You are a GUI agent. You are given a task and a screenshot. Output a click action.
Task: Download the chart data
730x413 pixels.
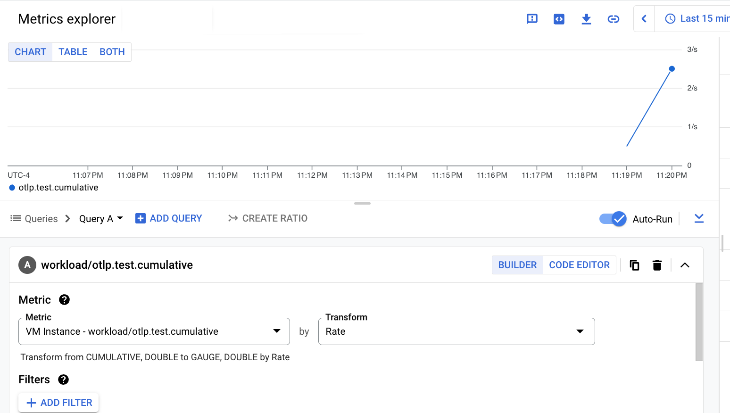click(586, 19)
